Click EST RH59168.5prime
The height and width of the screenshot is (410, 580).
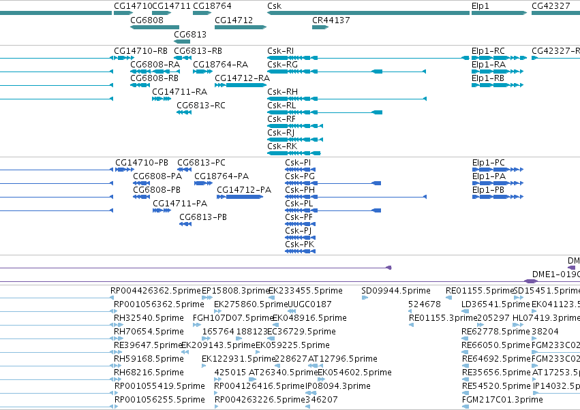149,359
